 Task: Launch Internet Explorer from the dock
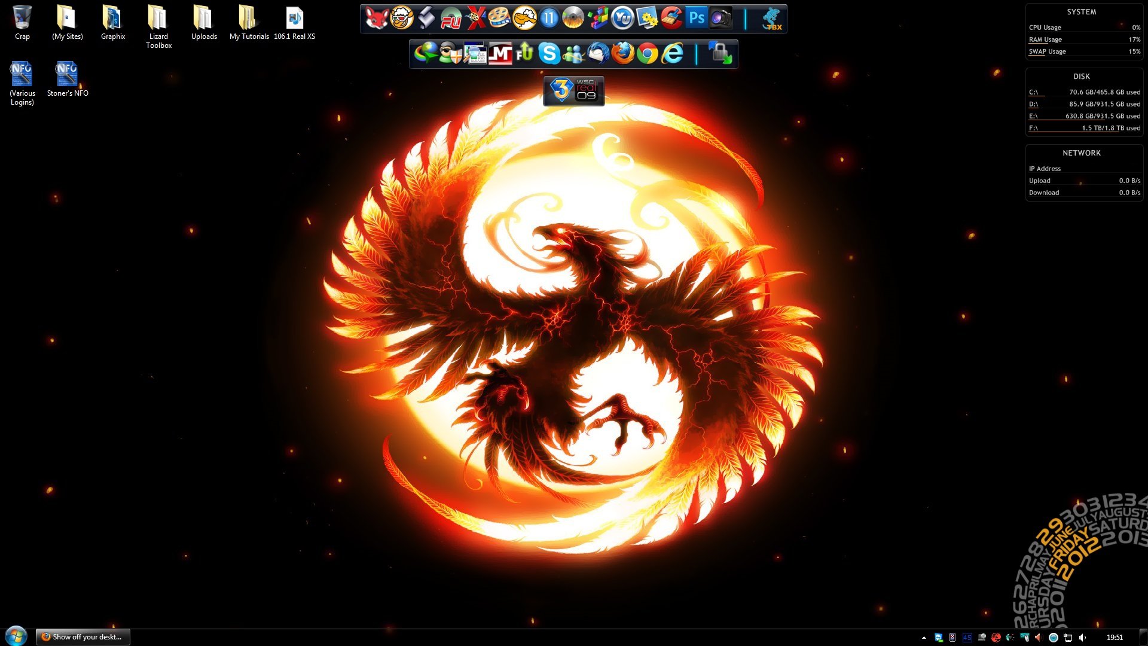pos(672,54)
